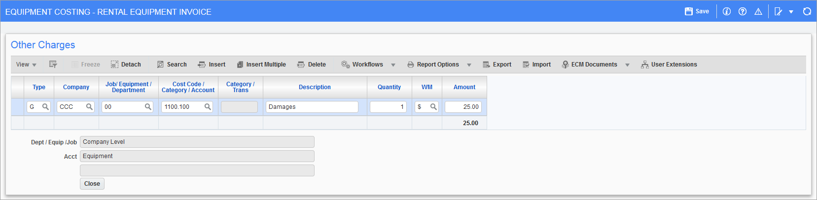Image resolution: width=817 pixels, height=200 pixels.
Task: Click the refresh circle icon in header
Action: click(807, 11)
